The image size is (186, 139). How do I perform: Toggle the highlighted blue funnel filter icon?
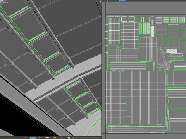tap(33, 137)
